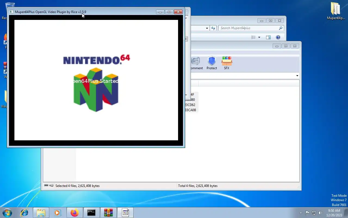Switch to the Mupen64Plus taskbar button
Screen dimensions: 348x218
click(125, 213)
